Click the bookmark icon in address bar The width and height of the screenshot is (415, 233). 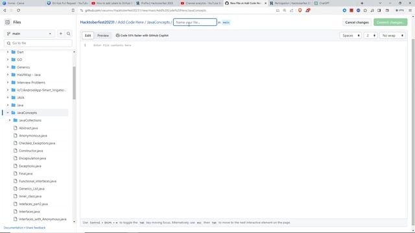pos(73,10)
